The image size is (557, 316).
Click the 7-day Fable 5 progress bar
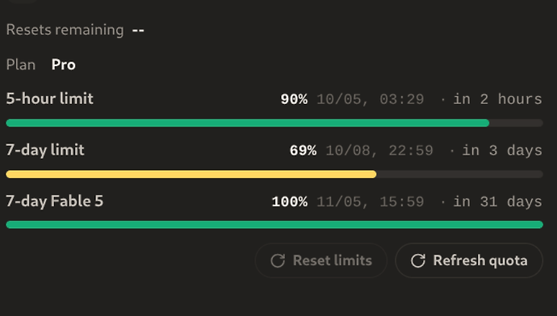pos(274,224)
